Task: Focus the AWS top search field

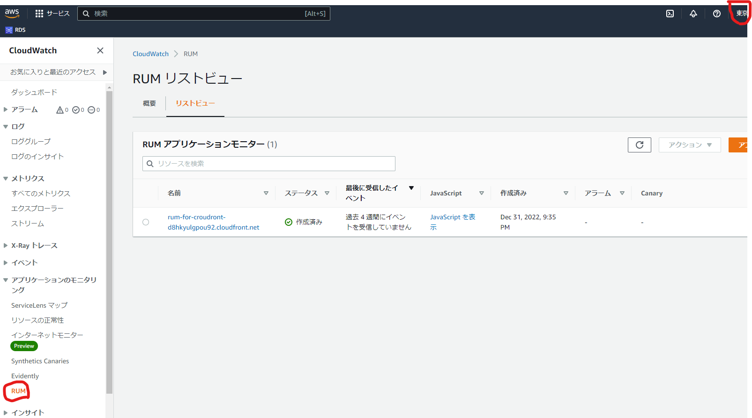Action: [x=204, y=14]
